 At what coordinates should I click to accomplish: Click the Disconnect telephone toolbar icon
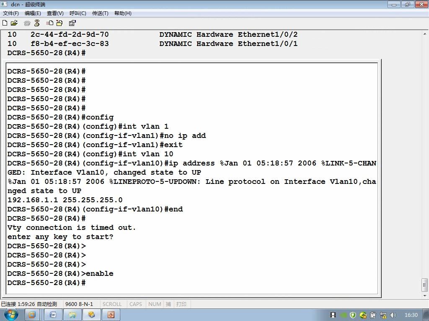pyautogui.click(x=37, y=23)
